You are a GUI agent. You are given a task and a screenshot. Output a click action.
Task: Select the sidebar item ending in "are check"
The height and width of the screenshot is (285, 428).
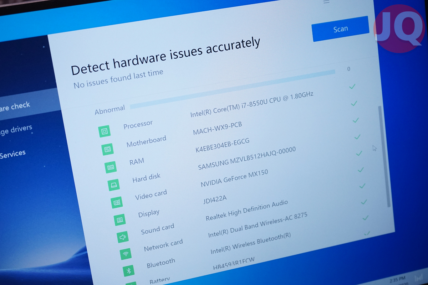(15, 107)
